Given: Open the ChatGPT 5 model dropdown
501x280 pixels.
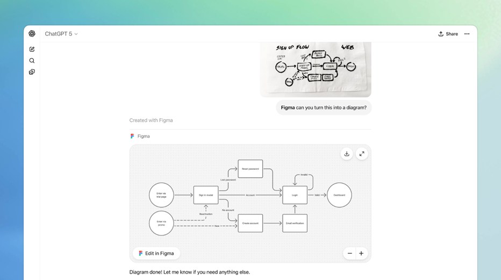Looking at the screenshot, I should (x=61, y=34).
